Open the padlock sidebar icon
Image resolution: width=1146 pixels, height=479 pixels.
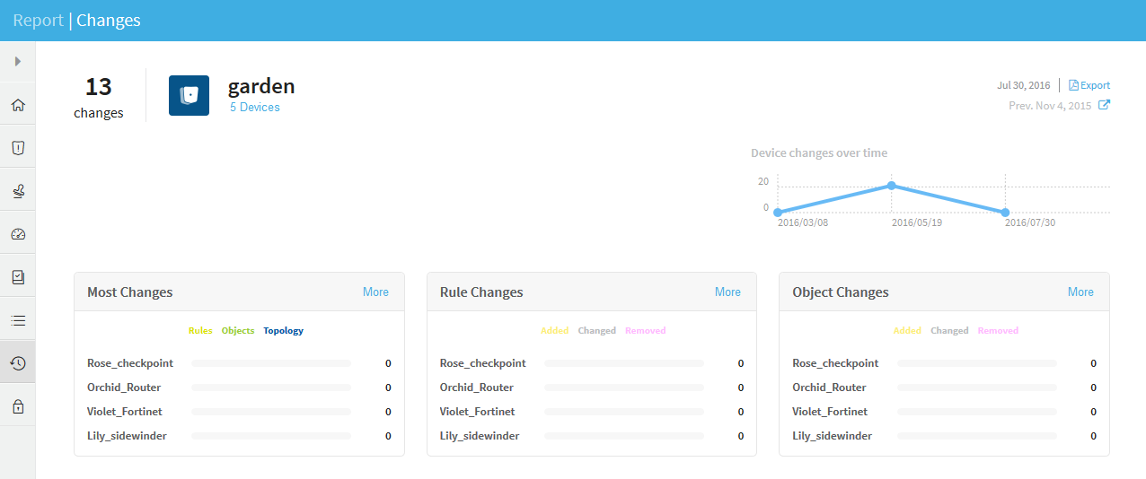point(18,406)
